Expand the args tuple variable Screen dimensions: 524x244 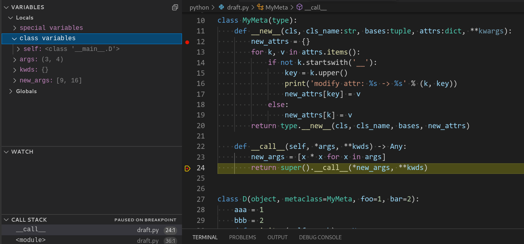(15, 60)
